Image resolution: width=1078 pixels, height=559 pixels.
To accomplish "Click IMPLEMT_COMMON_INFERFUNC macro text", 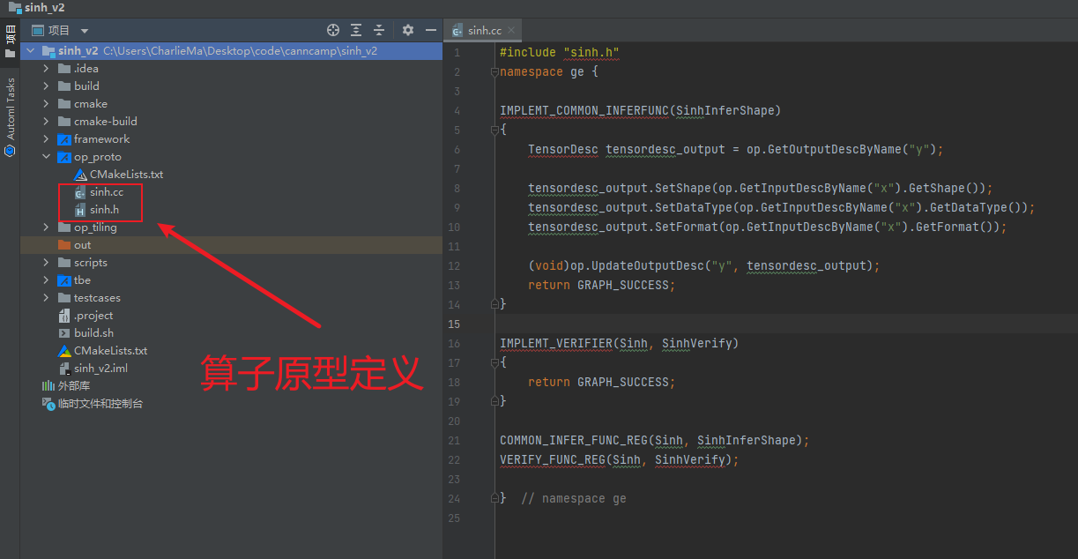I will coord(584,111).
